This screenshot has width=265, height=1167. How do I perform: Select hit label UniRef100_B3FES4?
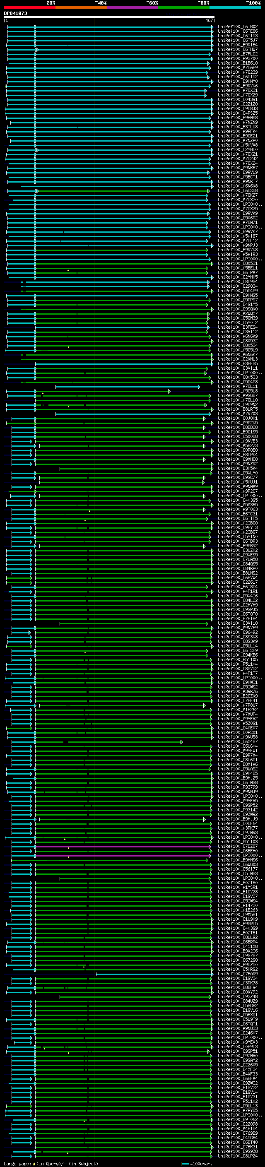[x=238, y=327]
